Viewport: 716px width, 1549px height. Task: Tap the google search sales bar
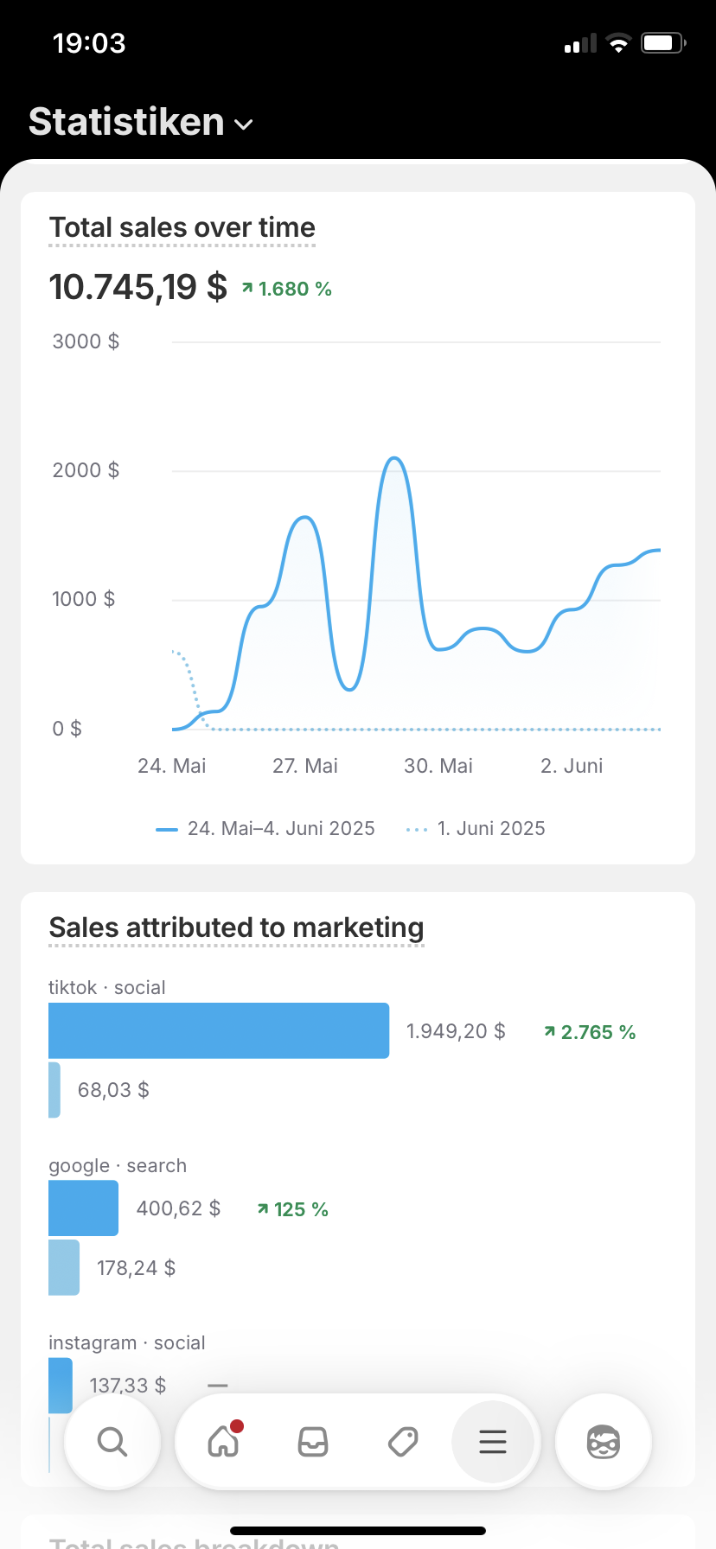[83, 1208]
